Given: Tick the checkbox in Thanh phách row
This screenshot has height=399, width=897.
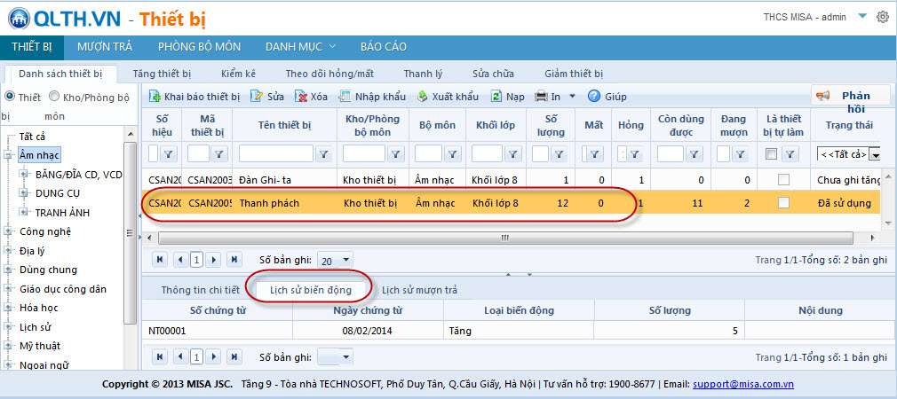Looking at the screenshot, I should pyautogui.click(x=782, y=203).
